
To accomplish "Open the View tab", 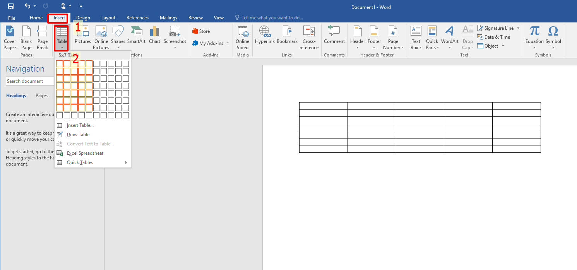I will [219, 18].
